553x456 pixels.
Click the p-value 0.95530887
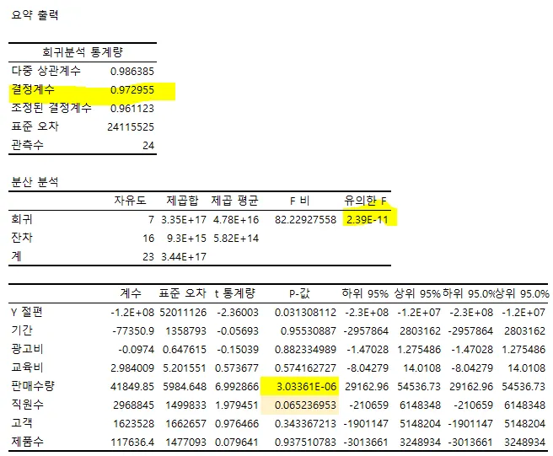309,330
